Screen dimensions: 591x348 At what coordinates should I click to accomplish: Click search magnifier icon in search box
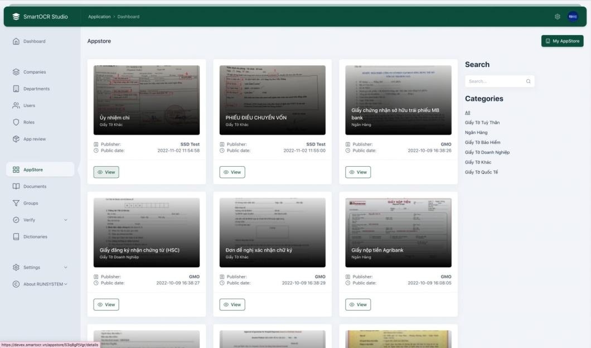pyautogui.click(x=528, y=81)
